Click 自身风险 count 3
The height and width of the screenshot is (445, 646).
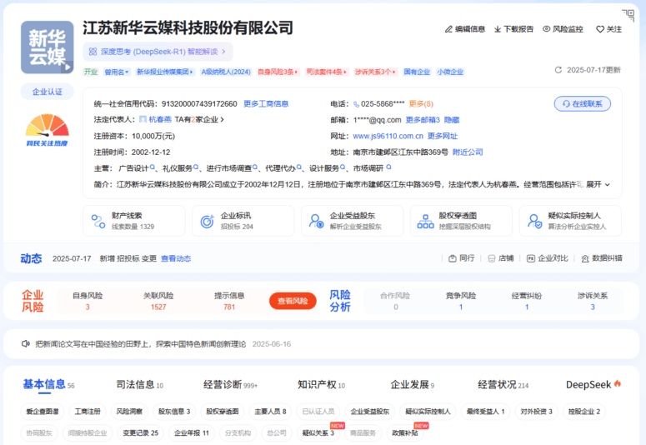pyautogui.click(x=88, y=307)
